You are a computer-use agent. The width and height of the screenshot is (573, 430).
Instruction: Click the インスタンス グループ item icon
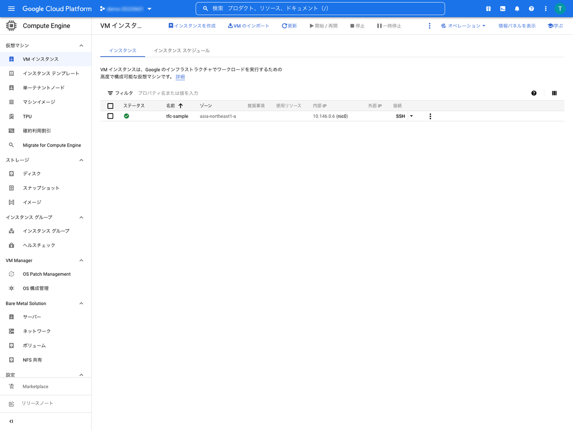coord(11,231)
